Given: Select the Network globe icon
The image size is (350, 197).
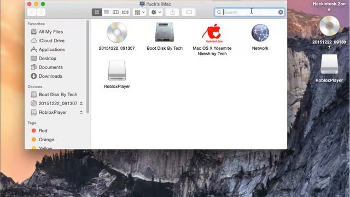Looking at the screenshot, I should pyautogui.click(x=260, y=33).
